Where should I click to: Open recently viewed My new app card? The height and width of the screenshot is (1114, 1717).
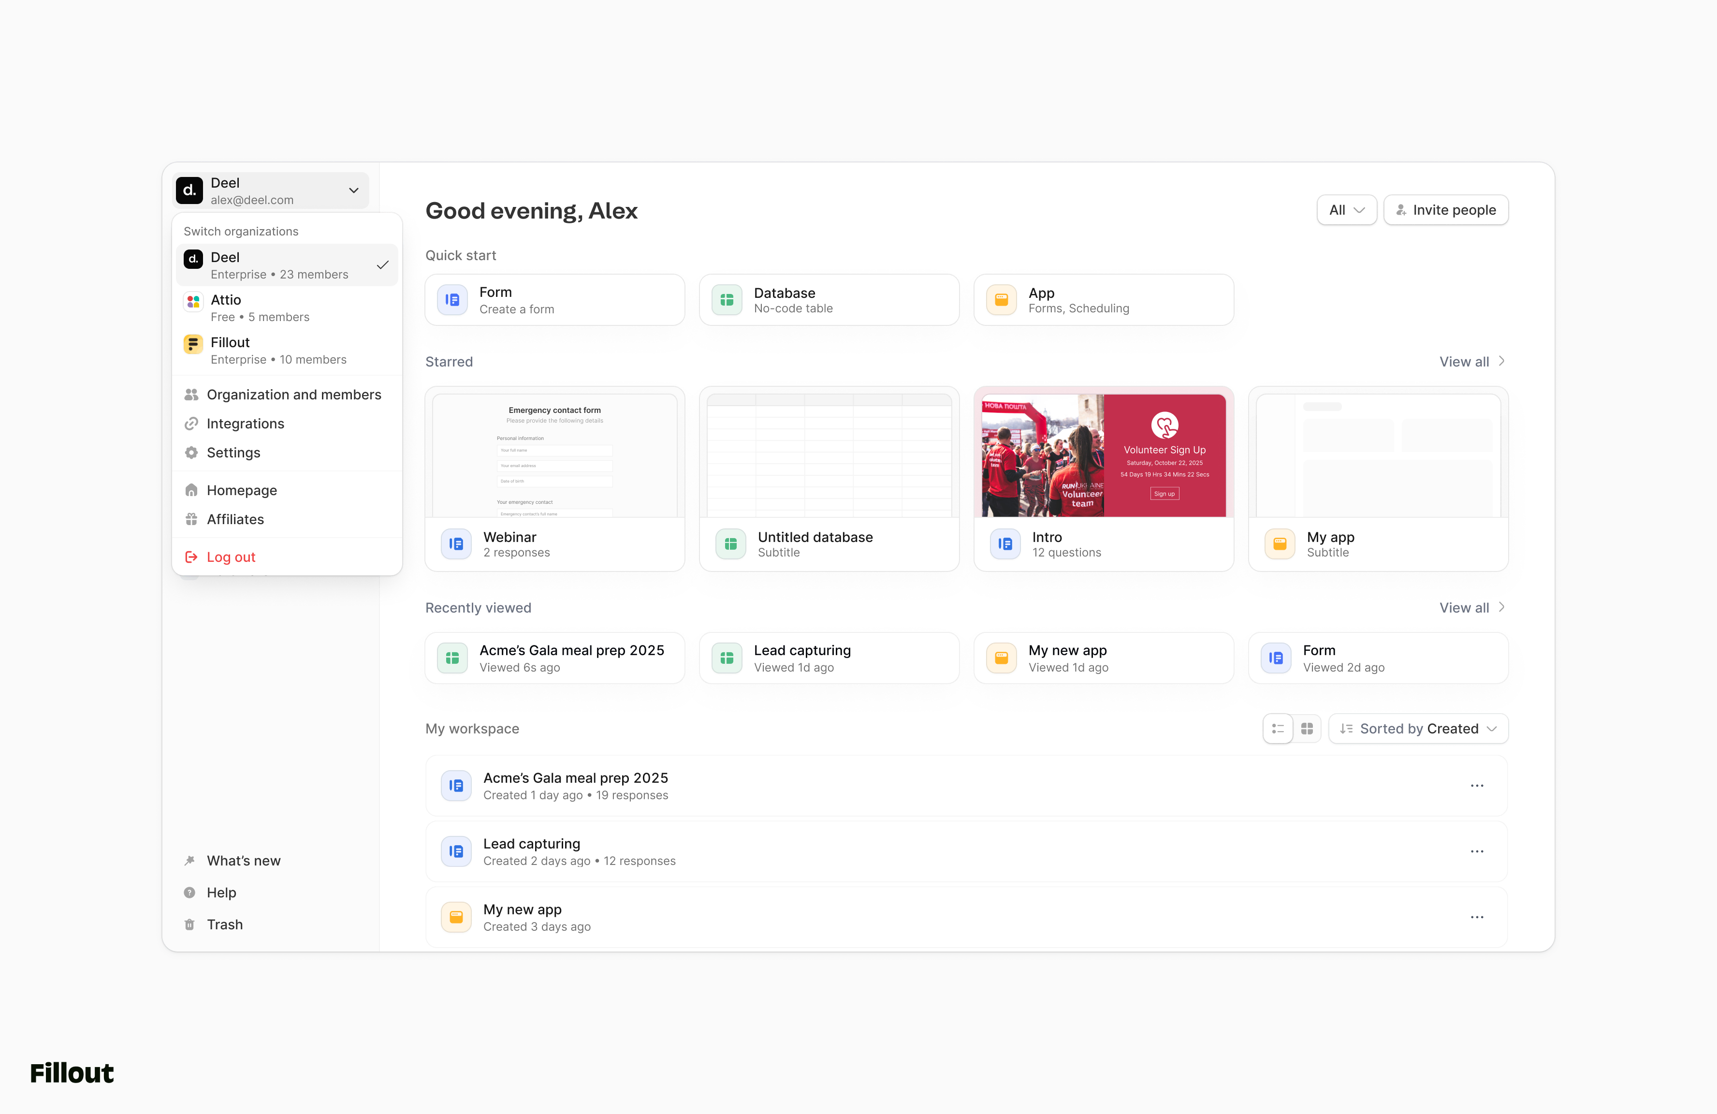tap(1104, 658)
